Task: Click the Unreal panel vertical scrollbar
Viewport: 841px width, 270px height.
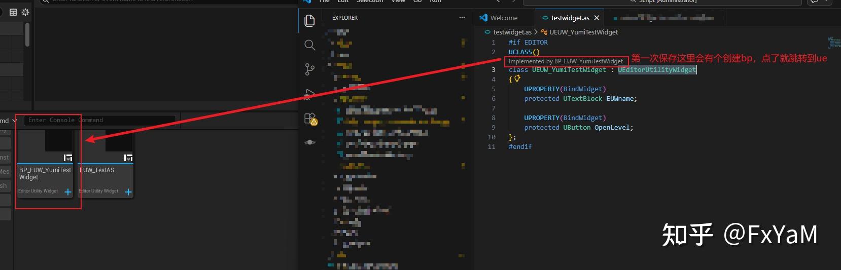Action: tap(27, 34)
